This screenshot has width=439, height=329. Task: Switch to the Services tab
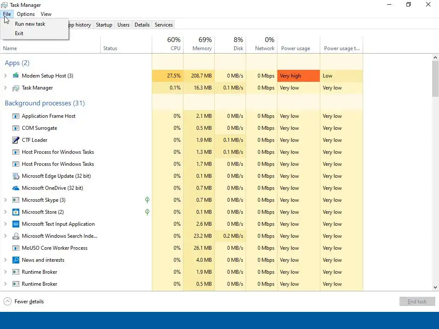pyautogui.click(x=164, y=24)
